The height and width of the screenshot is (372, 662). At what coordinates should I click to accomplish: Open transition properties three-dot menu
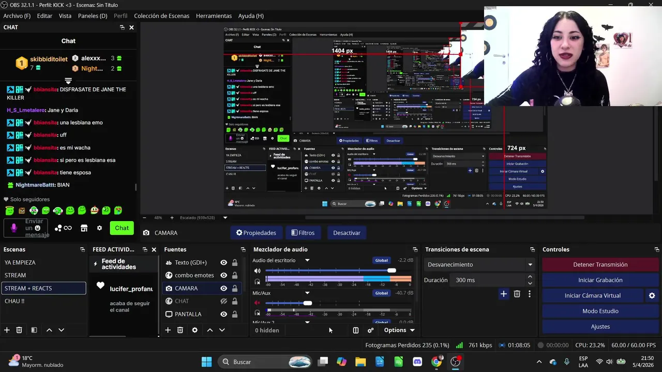click(529, 294)
